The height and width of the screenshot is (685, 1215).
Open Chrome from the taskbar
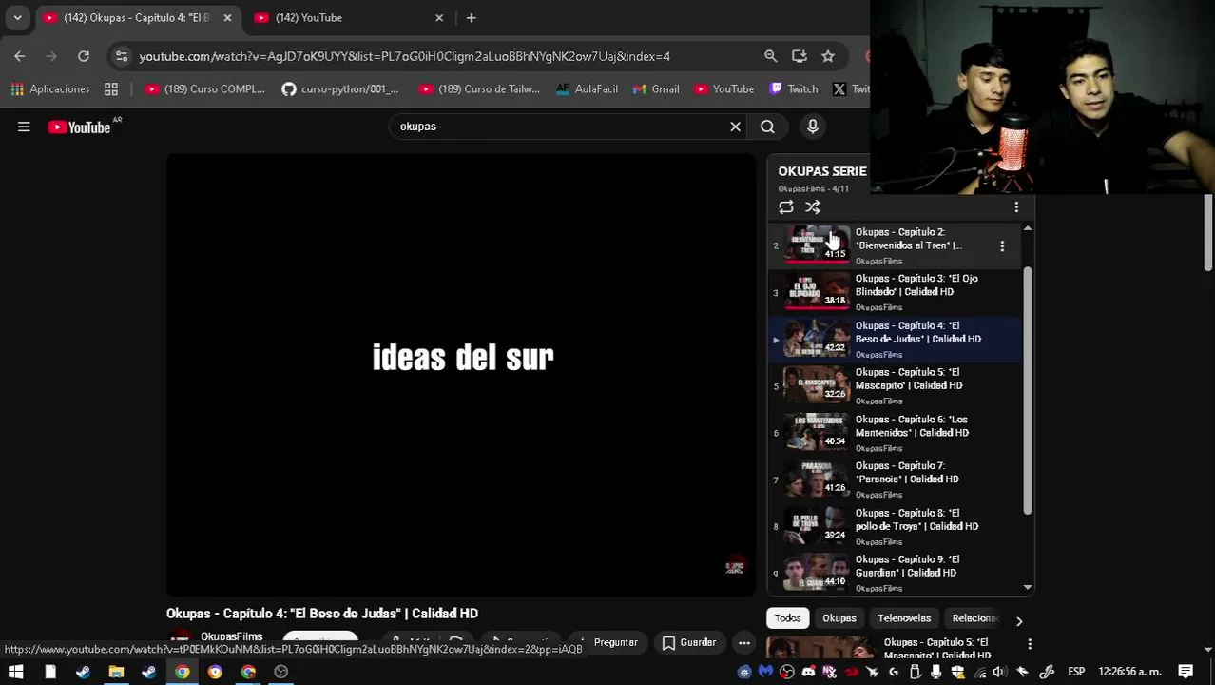[182, 672]
